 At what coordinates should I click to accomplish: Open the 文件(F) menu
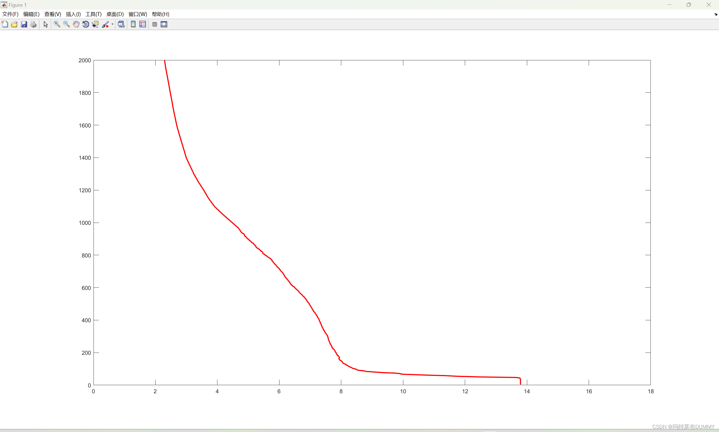tap(10, 14)
